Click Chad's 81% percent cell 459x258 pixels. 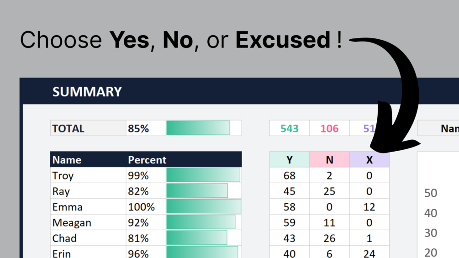click(138, 238)
